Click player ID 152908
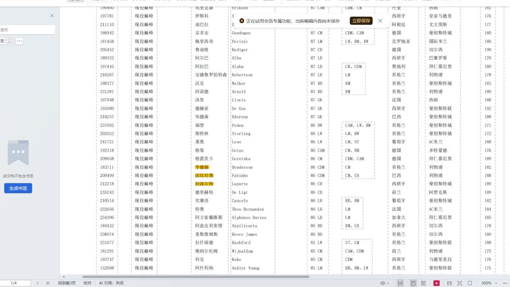The image size is (510, 287). (107, 268)
